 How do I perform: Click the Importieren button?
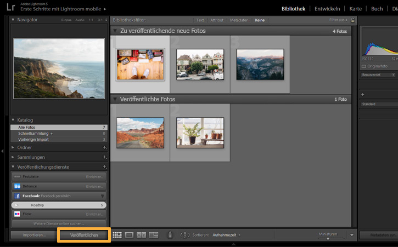pyautogui.click(x=34, y=235)
